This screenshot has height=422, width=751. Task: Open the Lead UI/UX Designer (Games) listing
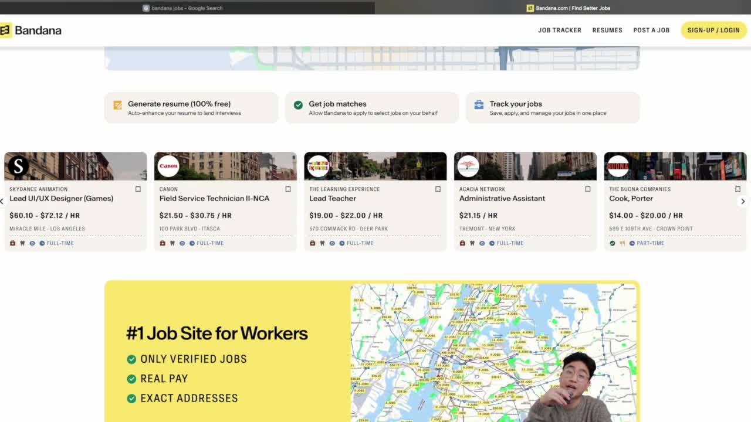click(x=61, y=199)
